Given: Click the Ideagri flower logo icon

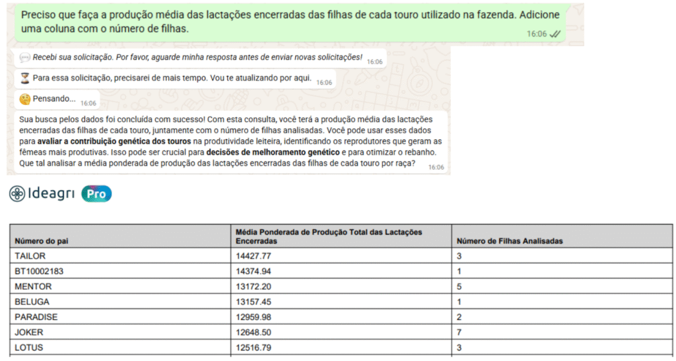Looking at the screenshot, I should [17, 193].
